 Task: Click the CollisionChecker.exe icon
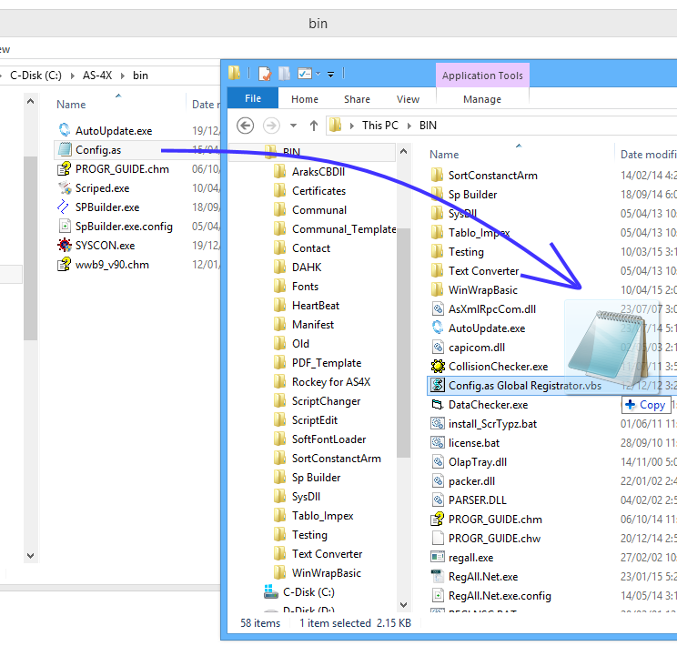(438, 367)
